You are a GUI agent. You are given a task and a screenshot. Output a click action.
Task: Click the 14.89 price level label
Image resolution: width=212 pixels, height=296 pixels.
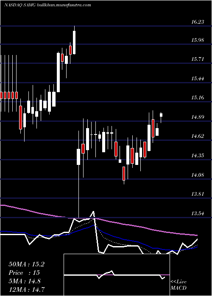198,117
